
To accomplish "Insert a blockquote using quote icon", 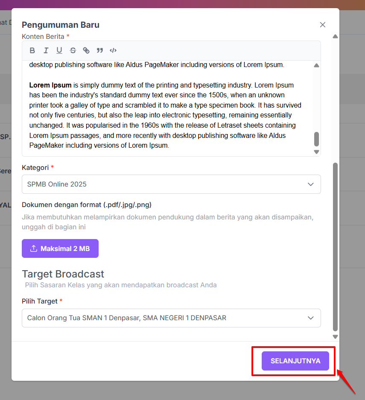I will [x=100, y=50].
